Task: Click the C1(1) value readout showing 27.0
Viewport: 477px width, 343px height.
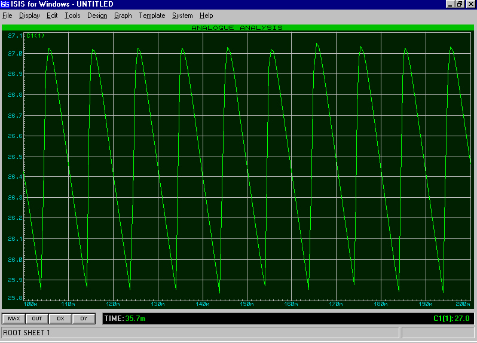Action: [x=451, y=318]
